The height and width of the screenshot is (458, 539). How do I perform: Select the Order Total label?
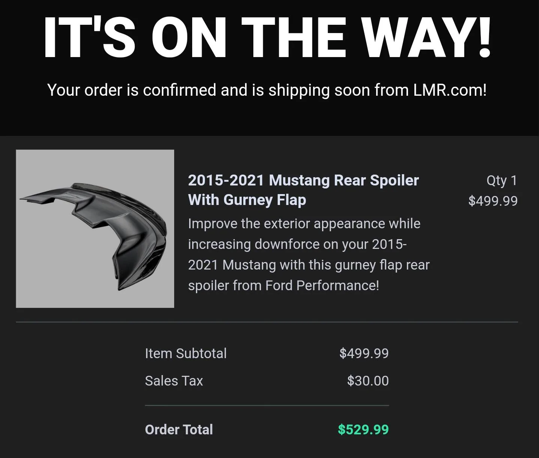click(179, 429)
